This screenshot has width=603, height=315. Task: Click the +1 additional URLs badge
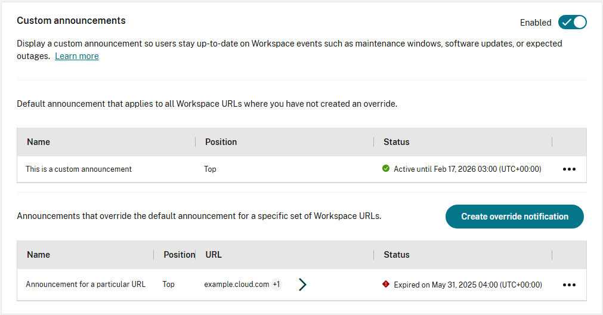click(277, 285)
